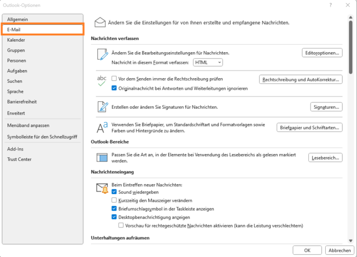Click the Editoroptionen button
This screenshot has height=257, width=357.
click(x=322, y=53)
